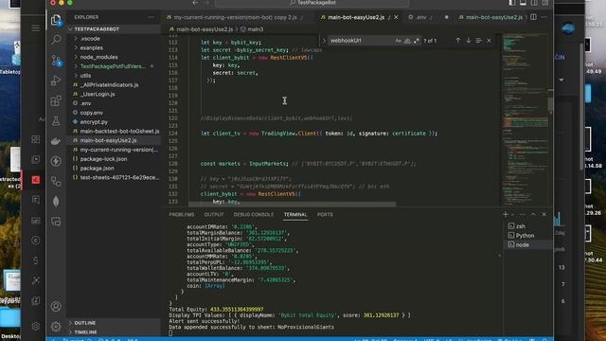Viewport: 606px width, 341px height.
Task: Select the node terminal session
Action: [527, 244]
